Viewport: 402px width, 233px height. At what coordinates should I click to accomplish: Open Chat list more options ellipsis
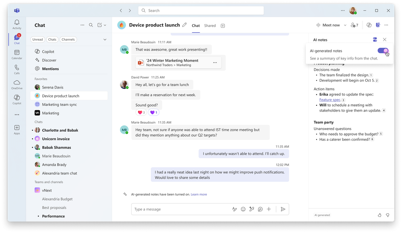point(82,25)
